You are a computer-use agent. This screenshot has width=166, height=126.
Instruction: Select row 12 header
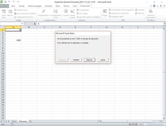3,58
